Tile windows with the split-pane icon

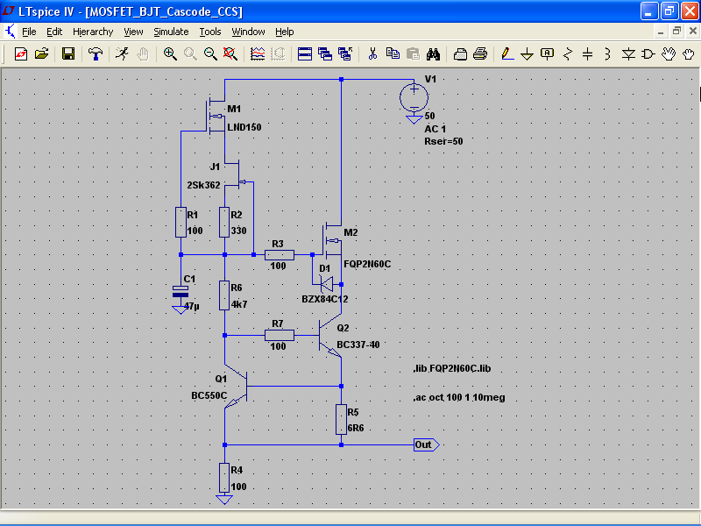(305, 54)
